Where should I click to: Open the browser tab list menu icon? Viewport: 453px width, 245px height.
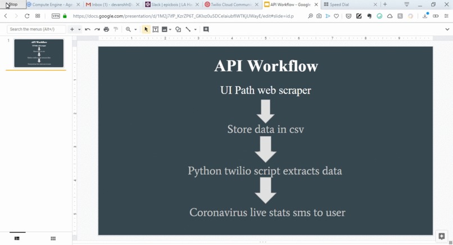tap(406, 5)
